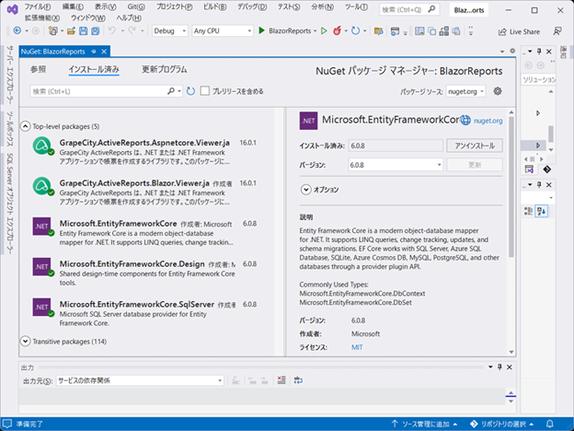
Task: Click the Uninstall button
Action: (474, 146)
